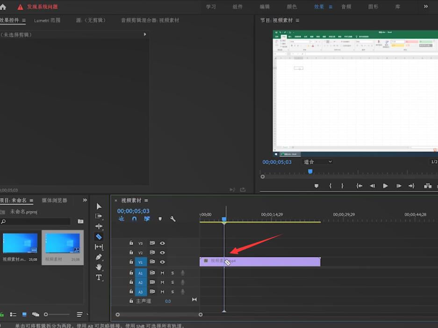
Task: Toggle V3 track visibility eye
Action: click(162, 243)
